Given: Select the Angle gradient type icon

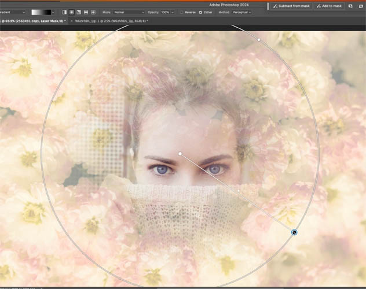Looking at the screenshot, I should click(79, 12).
